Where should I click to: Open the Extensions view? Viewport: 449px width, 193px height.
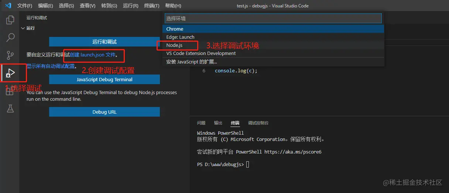tap(10, 91)
